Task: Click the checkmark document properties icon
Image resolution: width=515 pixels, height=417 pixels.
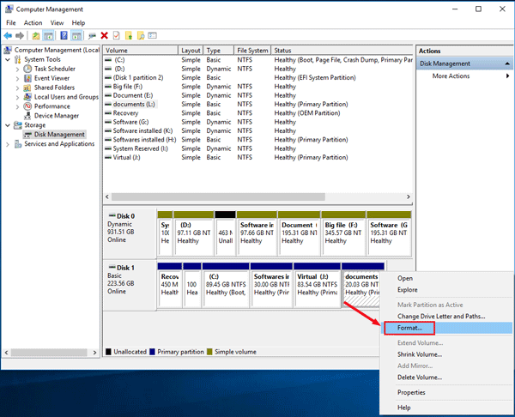Action: (116, 35)
